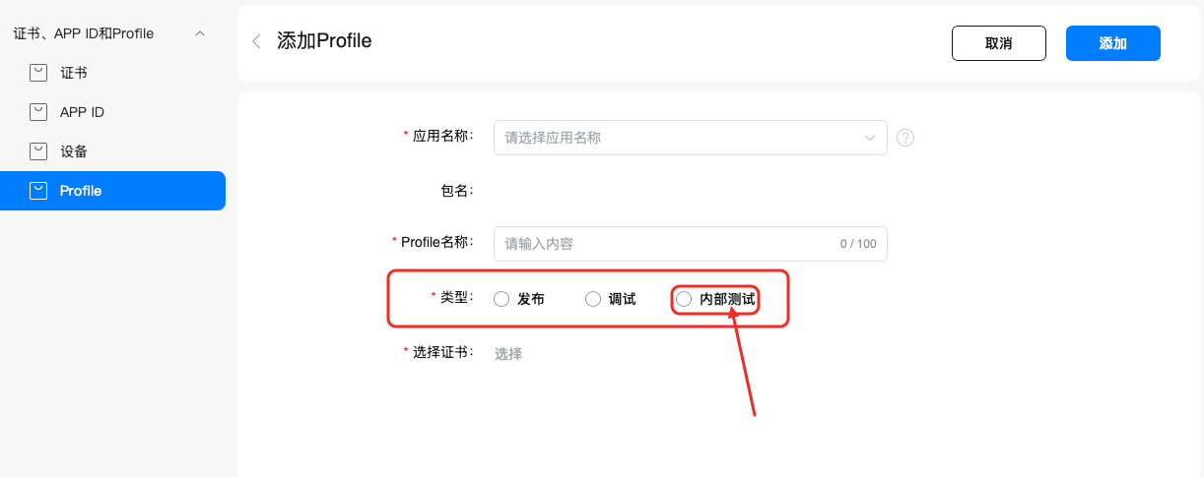This screenshot has height=477, width=1204.
Task: Select the Profile menu item
Action: [x=81, y=191]
